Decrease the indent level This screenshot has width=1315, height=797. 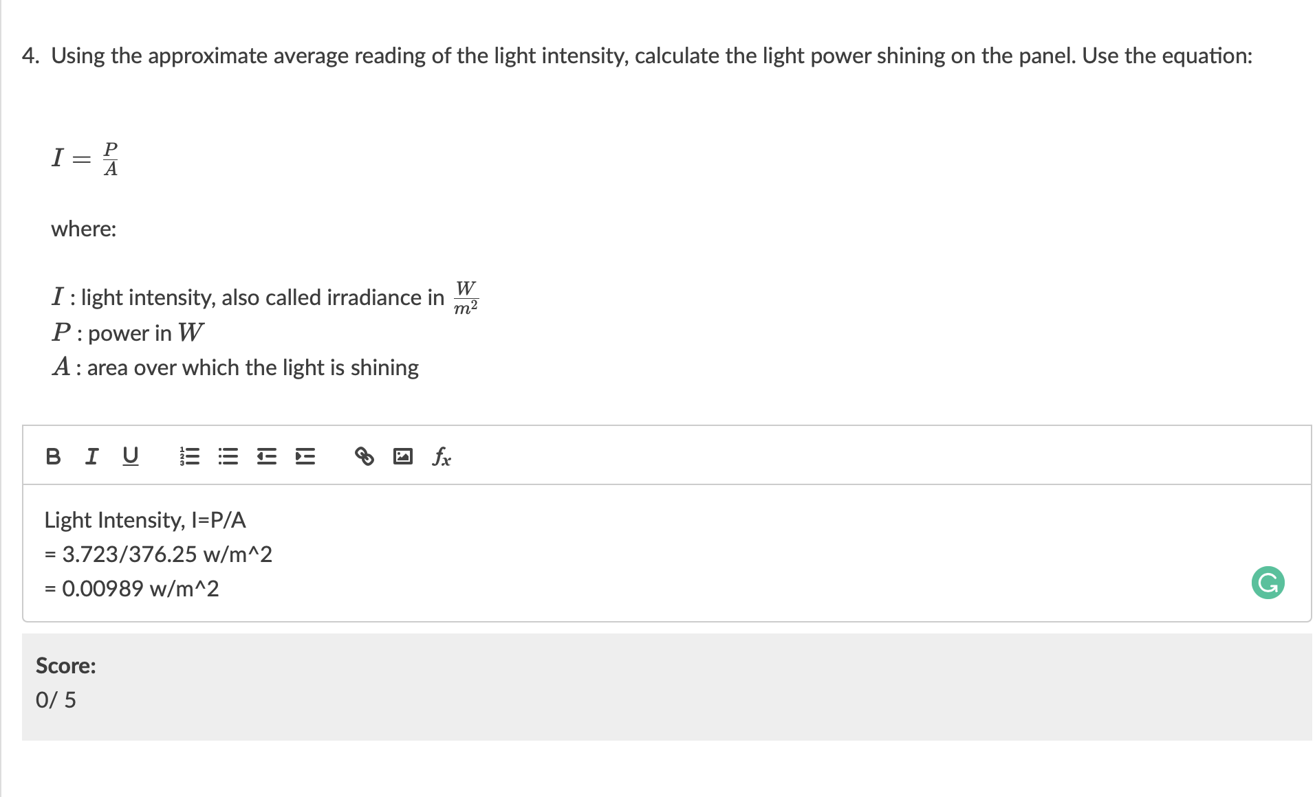tap(265, 456)
